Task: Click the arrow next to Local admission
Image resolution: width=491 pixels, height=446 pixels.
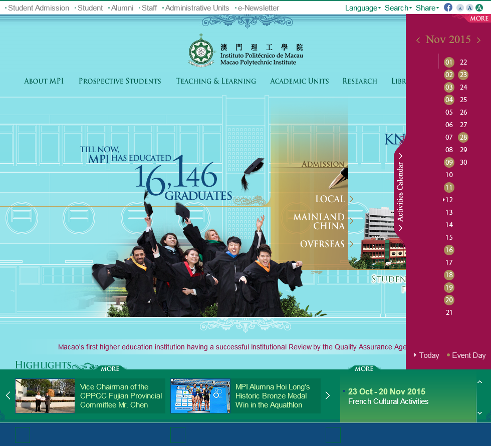Action: 351,199
